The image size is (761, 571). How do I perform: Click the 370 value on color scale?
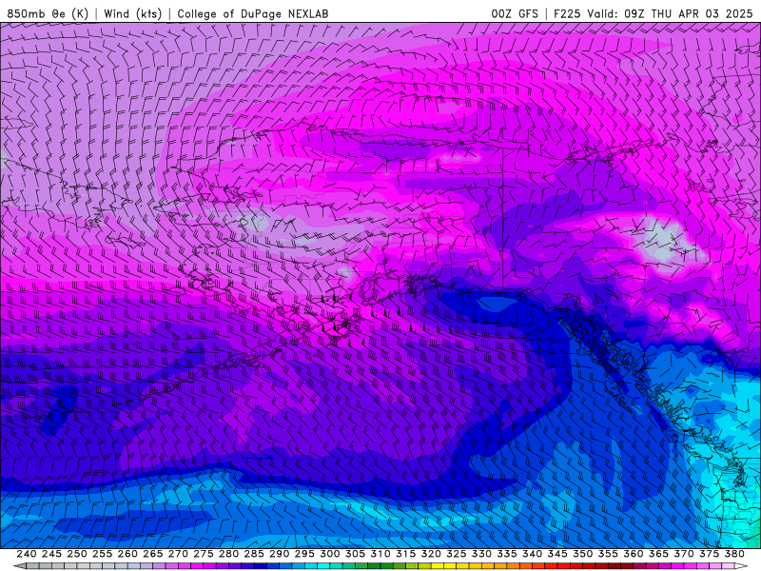tap(684, 554)
